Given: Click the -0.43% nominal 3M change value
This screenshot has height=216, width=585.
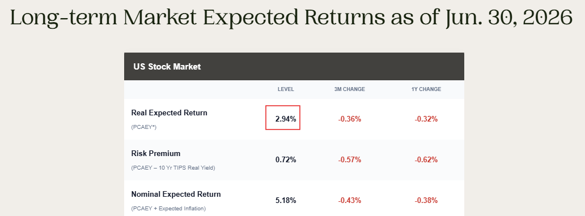Looking at the screenshot, I should pos(350,200).
